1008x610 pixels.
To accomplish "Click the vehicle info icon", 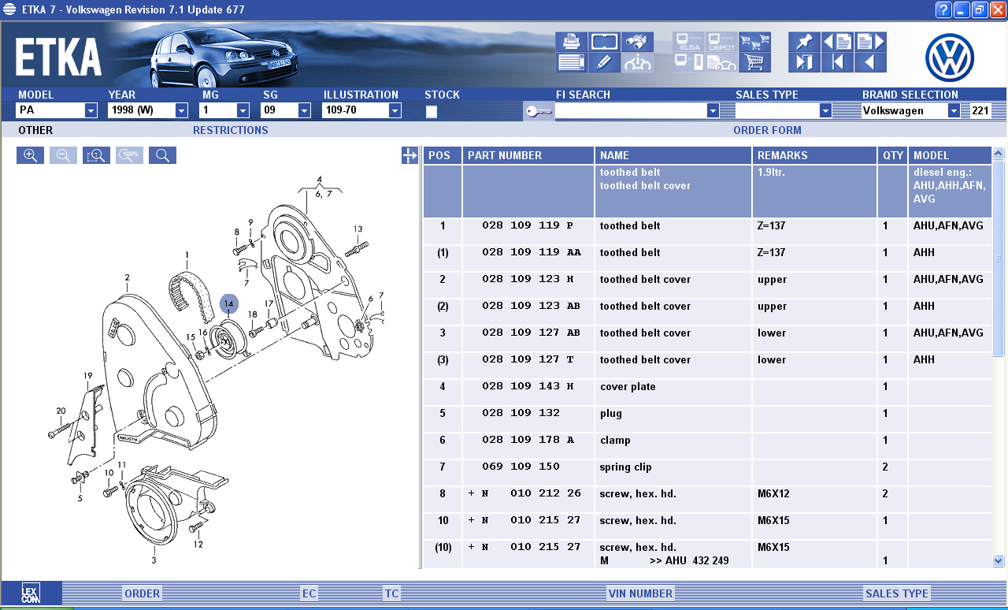I will (637, 62).
